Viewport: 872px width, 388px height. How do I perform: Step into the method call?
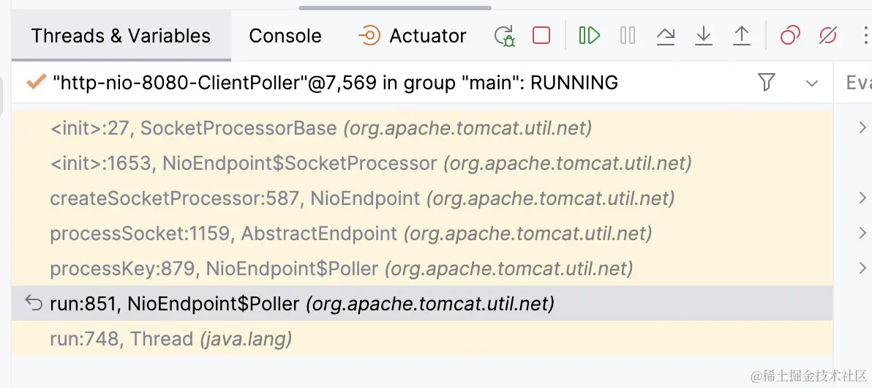[x=704, y=36]
